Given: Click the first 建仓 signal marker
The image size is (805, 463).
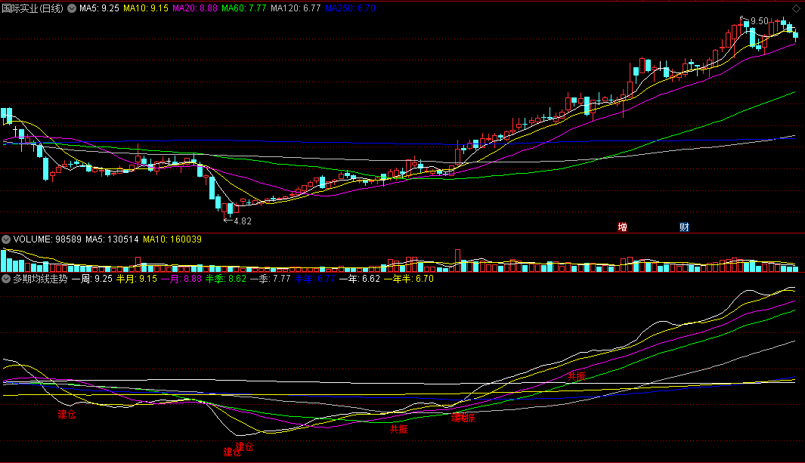Looking at the screenshot, I should click(67, 415).
